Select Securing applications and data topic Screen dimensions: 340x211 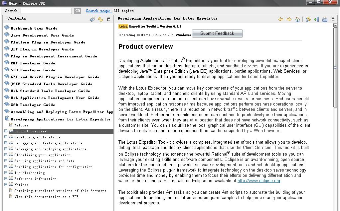[x=45, y=161]
